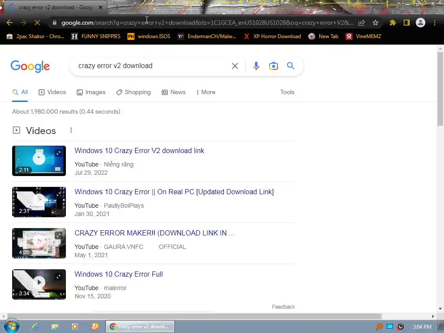Open search Tools
Image resolution: width=444 pixels, height=333 pixels.
coord(287,92)
